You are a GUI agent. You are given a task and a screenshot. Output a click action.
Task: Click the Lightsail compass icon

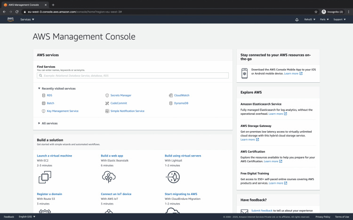[173, 177]
